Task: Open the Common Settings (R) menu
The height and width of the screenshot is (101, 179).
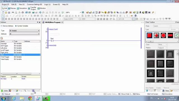Action: pyautogui.click(x=34, y=4)
